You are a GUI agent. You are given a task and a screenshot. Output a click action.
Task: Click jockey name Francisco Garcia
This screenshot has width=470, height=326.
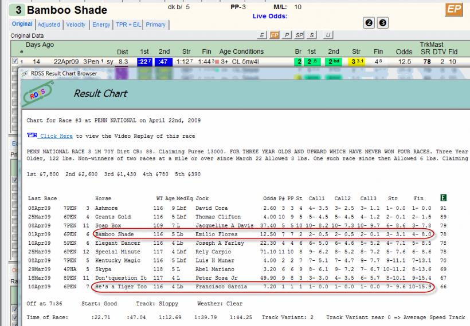(x=221, y=287)
